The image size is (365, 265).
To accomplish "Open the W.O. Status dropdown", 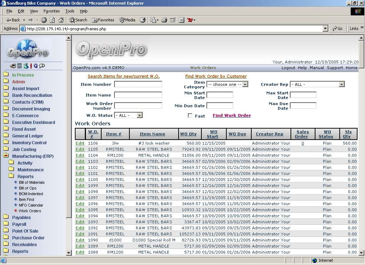I will 128,115.
